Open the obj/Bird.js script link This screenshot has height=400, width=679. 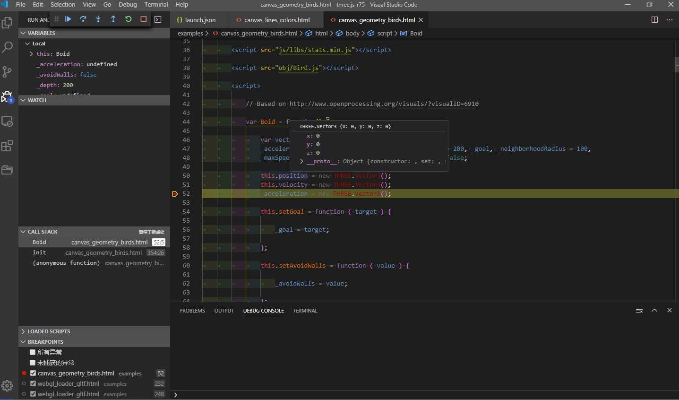298,68
